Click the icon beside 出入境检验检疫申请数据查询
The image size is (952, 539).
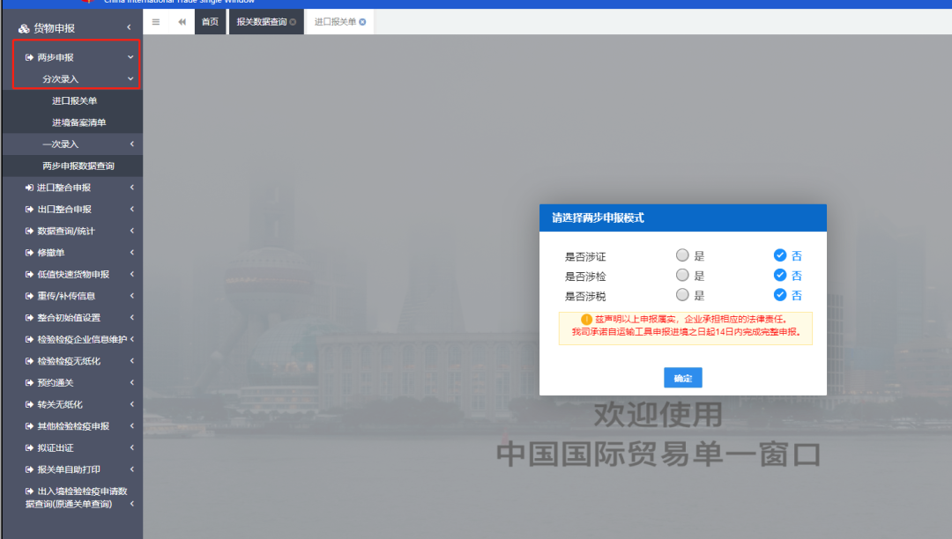click(x=29, y=491)
